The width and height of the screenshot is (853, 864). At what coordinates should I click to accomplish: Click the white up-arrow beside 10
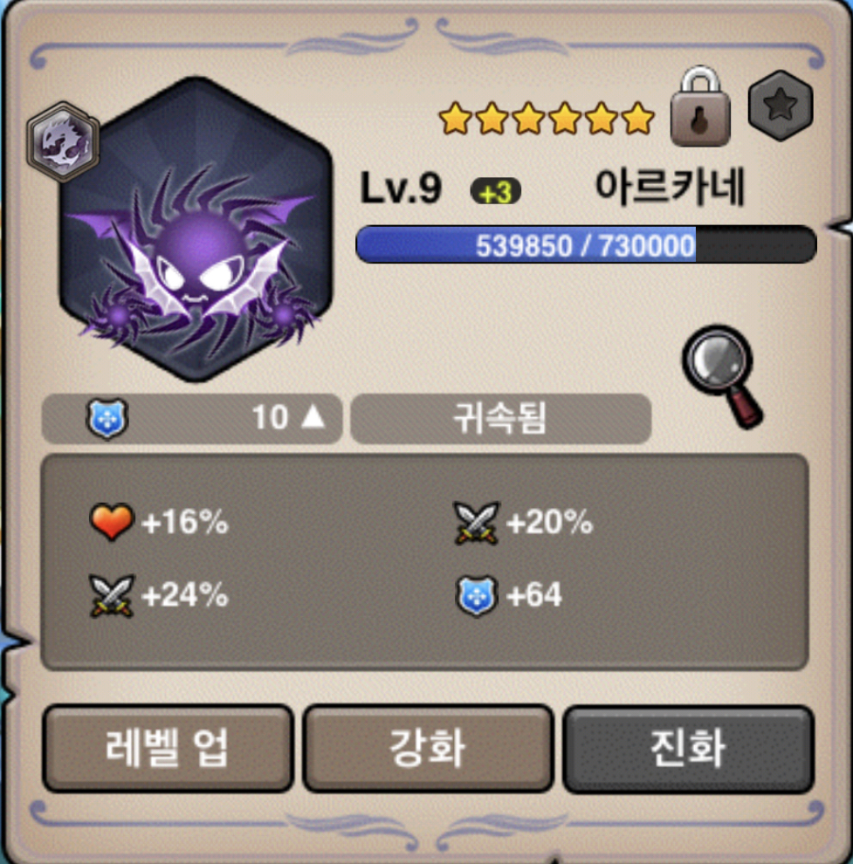(313, 416)
